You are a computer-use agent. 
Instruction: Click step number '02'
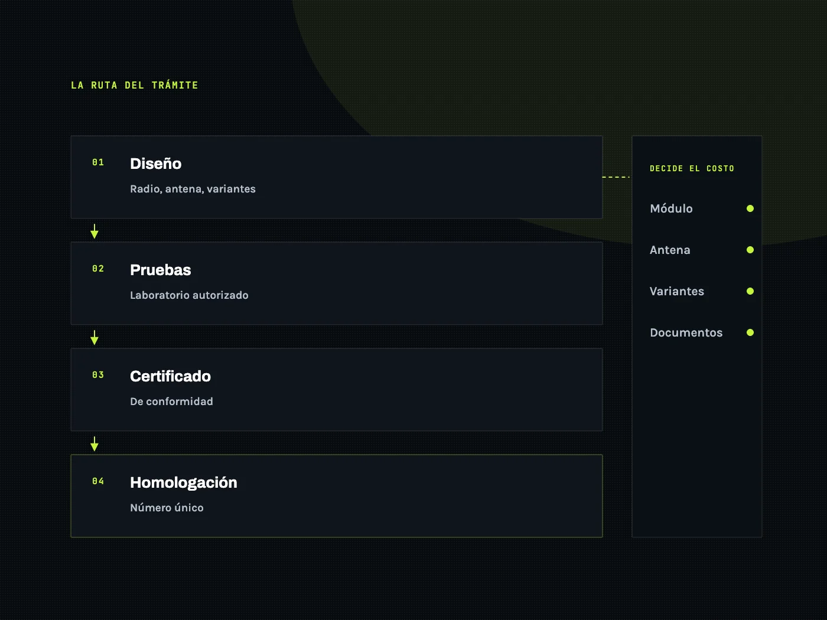pyautogui.click(x=98, y=269)
